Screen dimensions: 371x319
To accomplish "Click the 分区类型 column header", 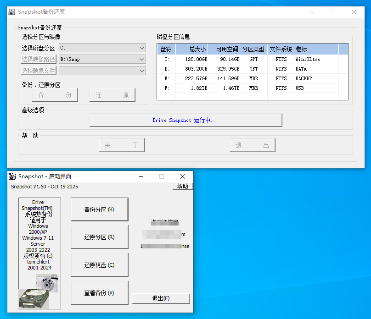I will click(253, 49).
